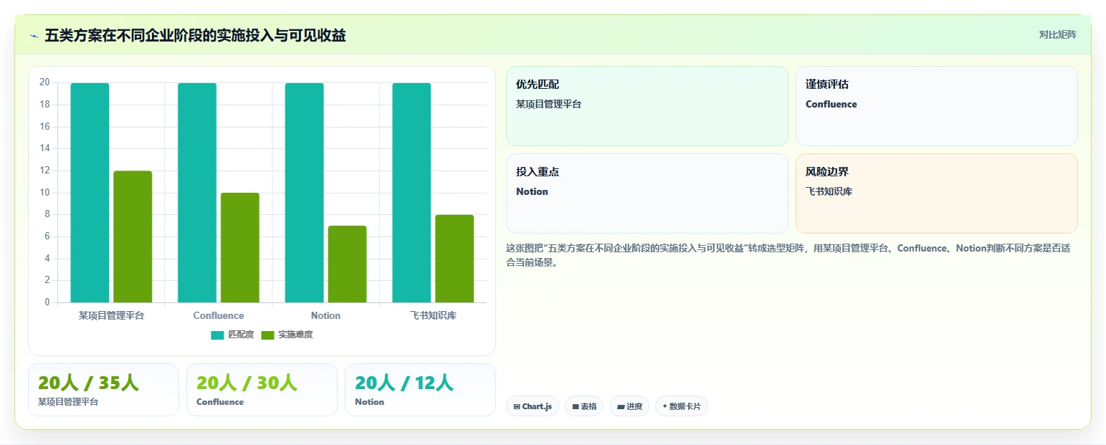Click the description paragraph starting 这张图把
Image resolution: width=1106 pixels, height=445 pixels.
pyautogui.click(x=788, y=255)
